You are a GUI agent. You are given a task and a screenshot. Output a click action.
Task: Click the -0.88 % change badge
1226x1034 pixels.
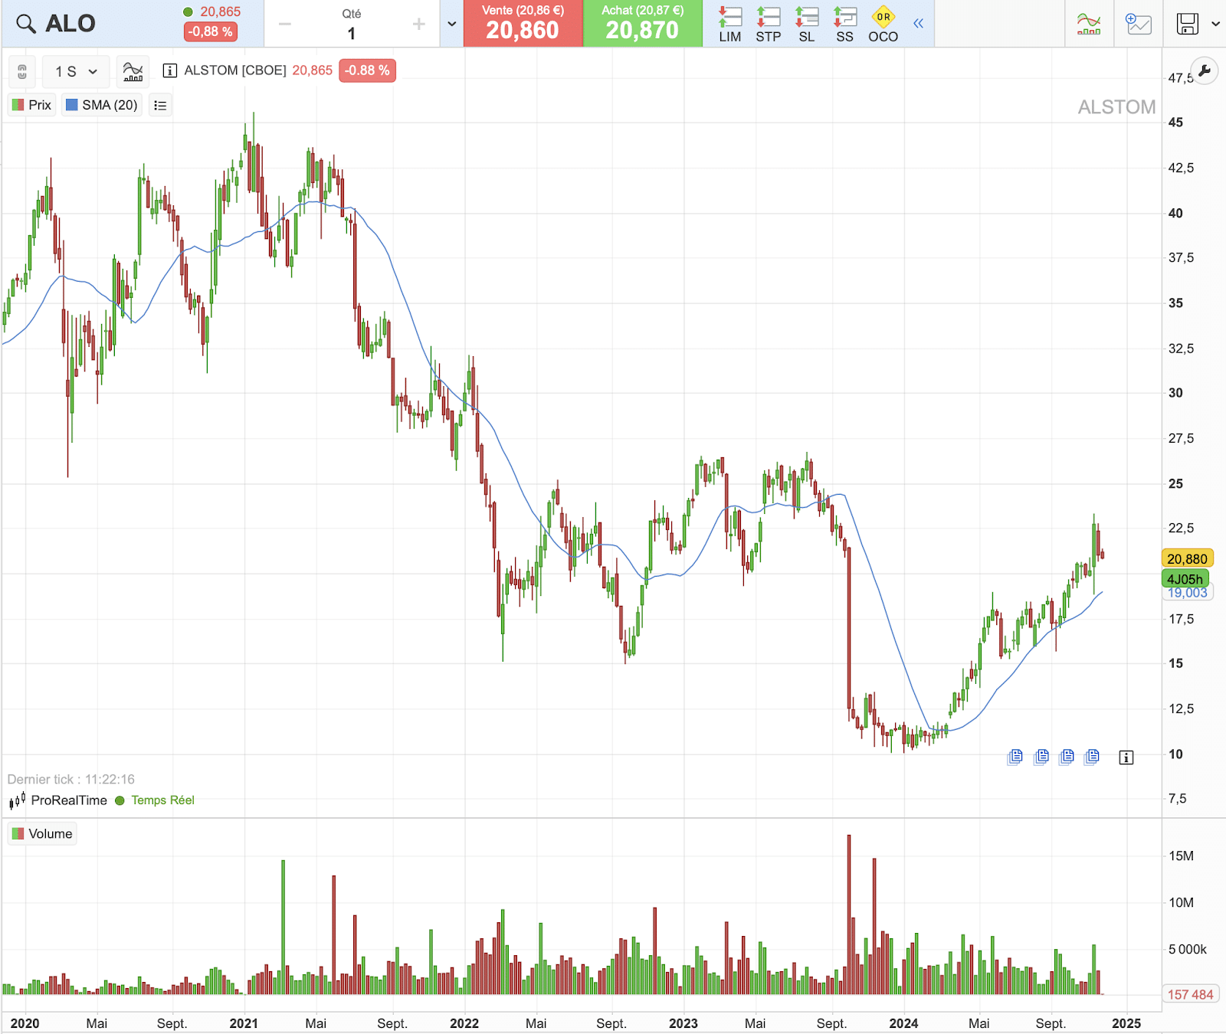click(367, 70)
